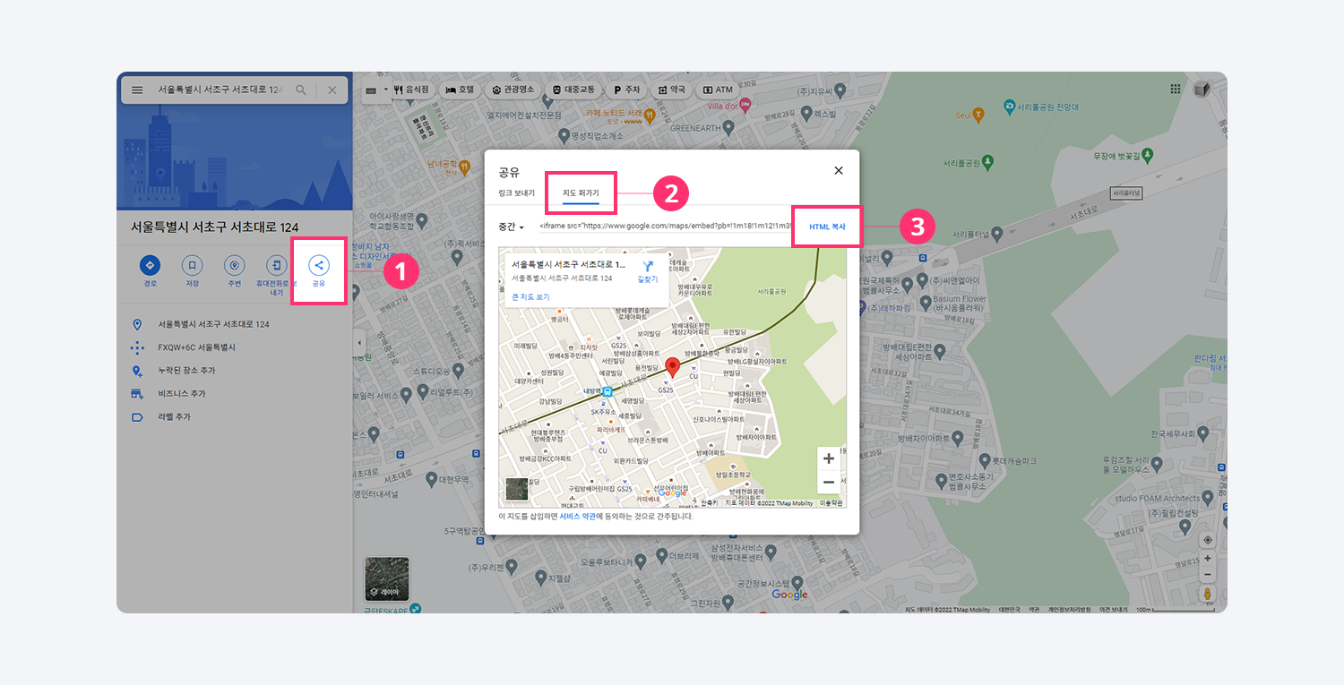This screenshot has width=1344, height=685.
Task: Select the 음식점 category chip
Action: [x=411, y=90]
